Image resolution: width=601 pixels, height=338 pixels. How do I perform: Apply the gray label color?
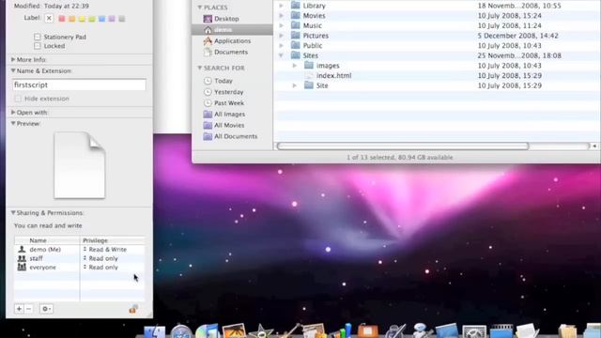coord(121,19)
